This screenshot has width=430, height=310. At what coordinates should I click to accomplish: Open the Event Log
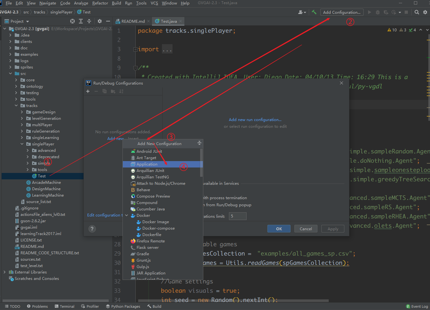point(417,306)
